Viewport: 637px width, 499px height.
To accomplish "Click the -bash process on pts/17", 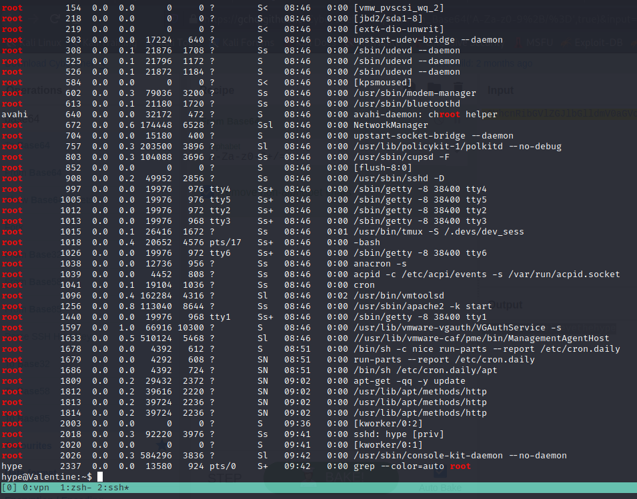I will [366, 243].
